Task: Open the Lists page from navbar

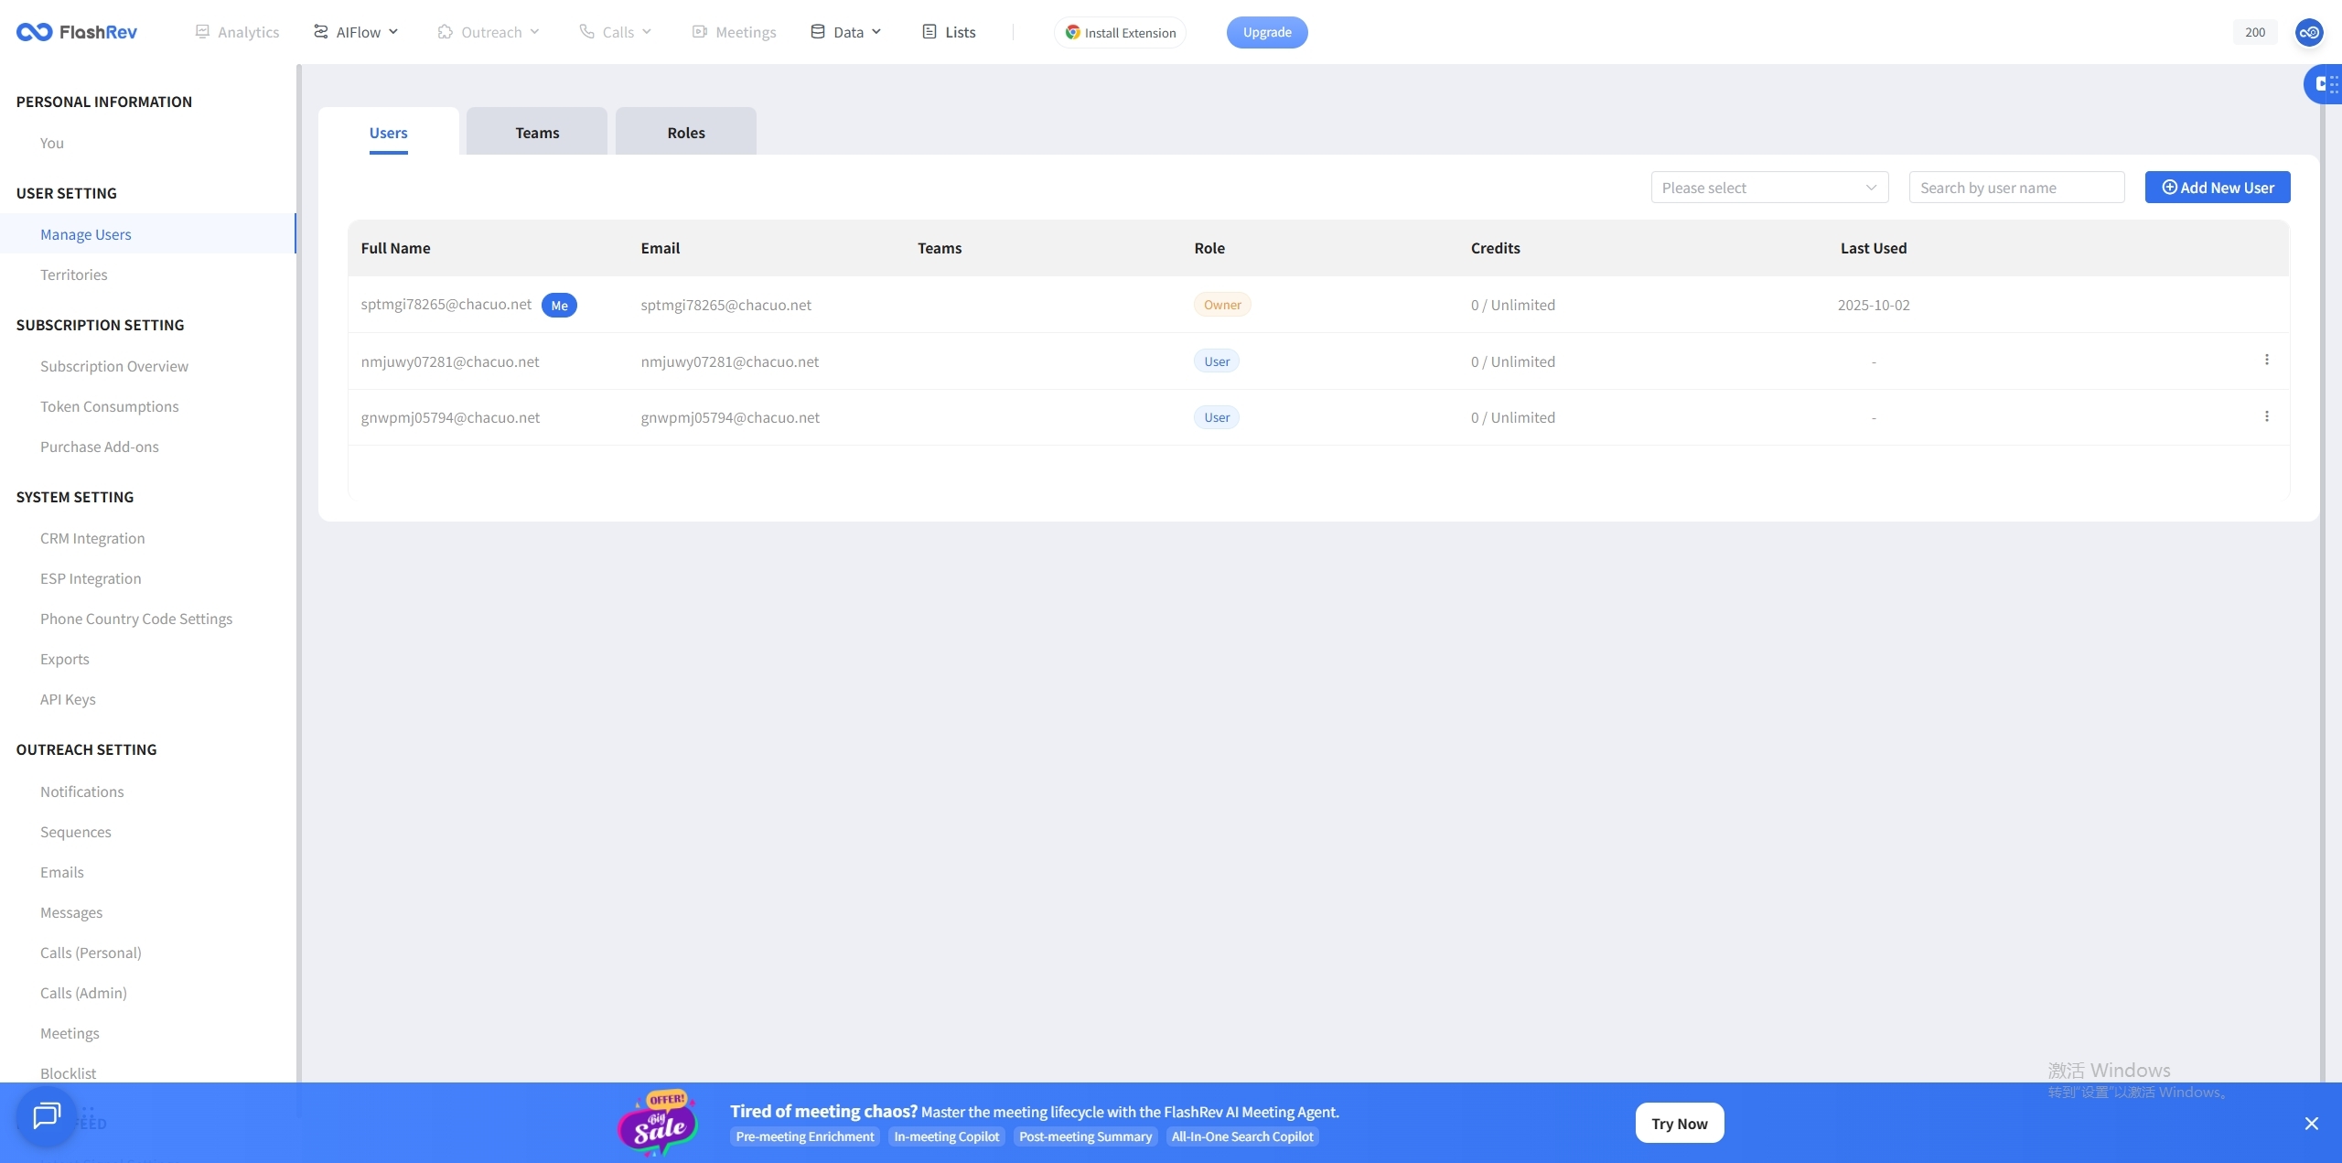Action: 949,32
